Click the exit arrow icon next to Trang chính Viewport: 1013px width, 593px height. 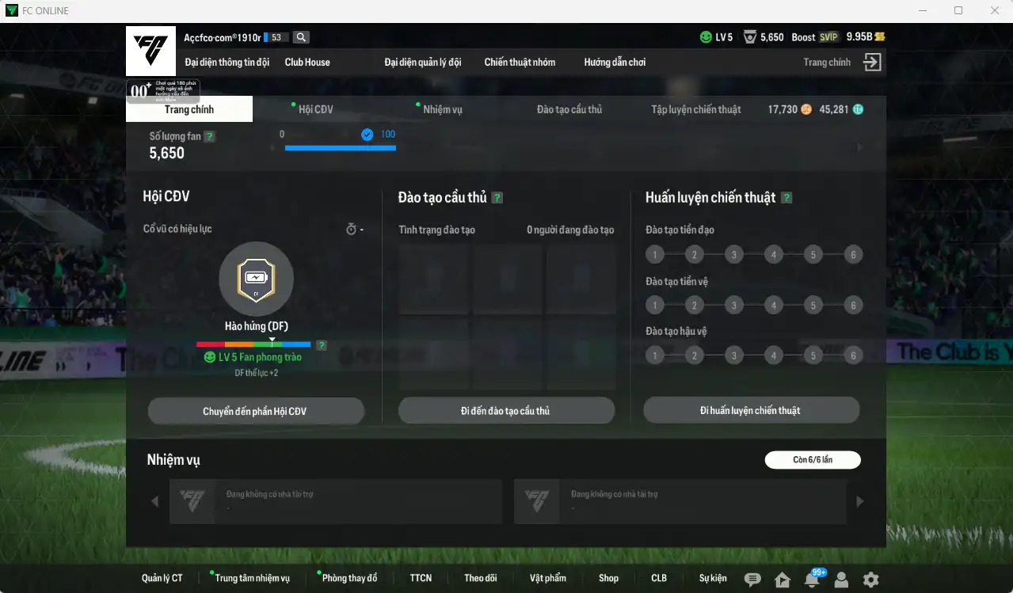(872, 63)
